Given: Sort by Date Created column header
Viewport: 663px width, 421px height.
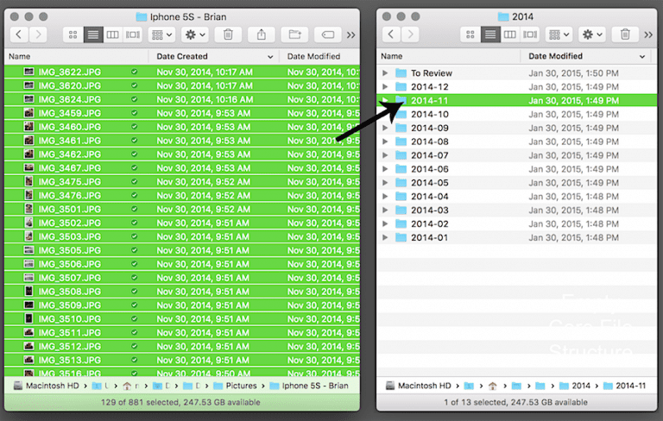Looking at the screenshot, I should tap(213, 56).
